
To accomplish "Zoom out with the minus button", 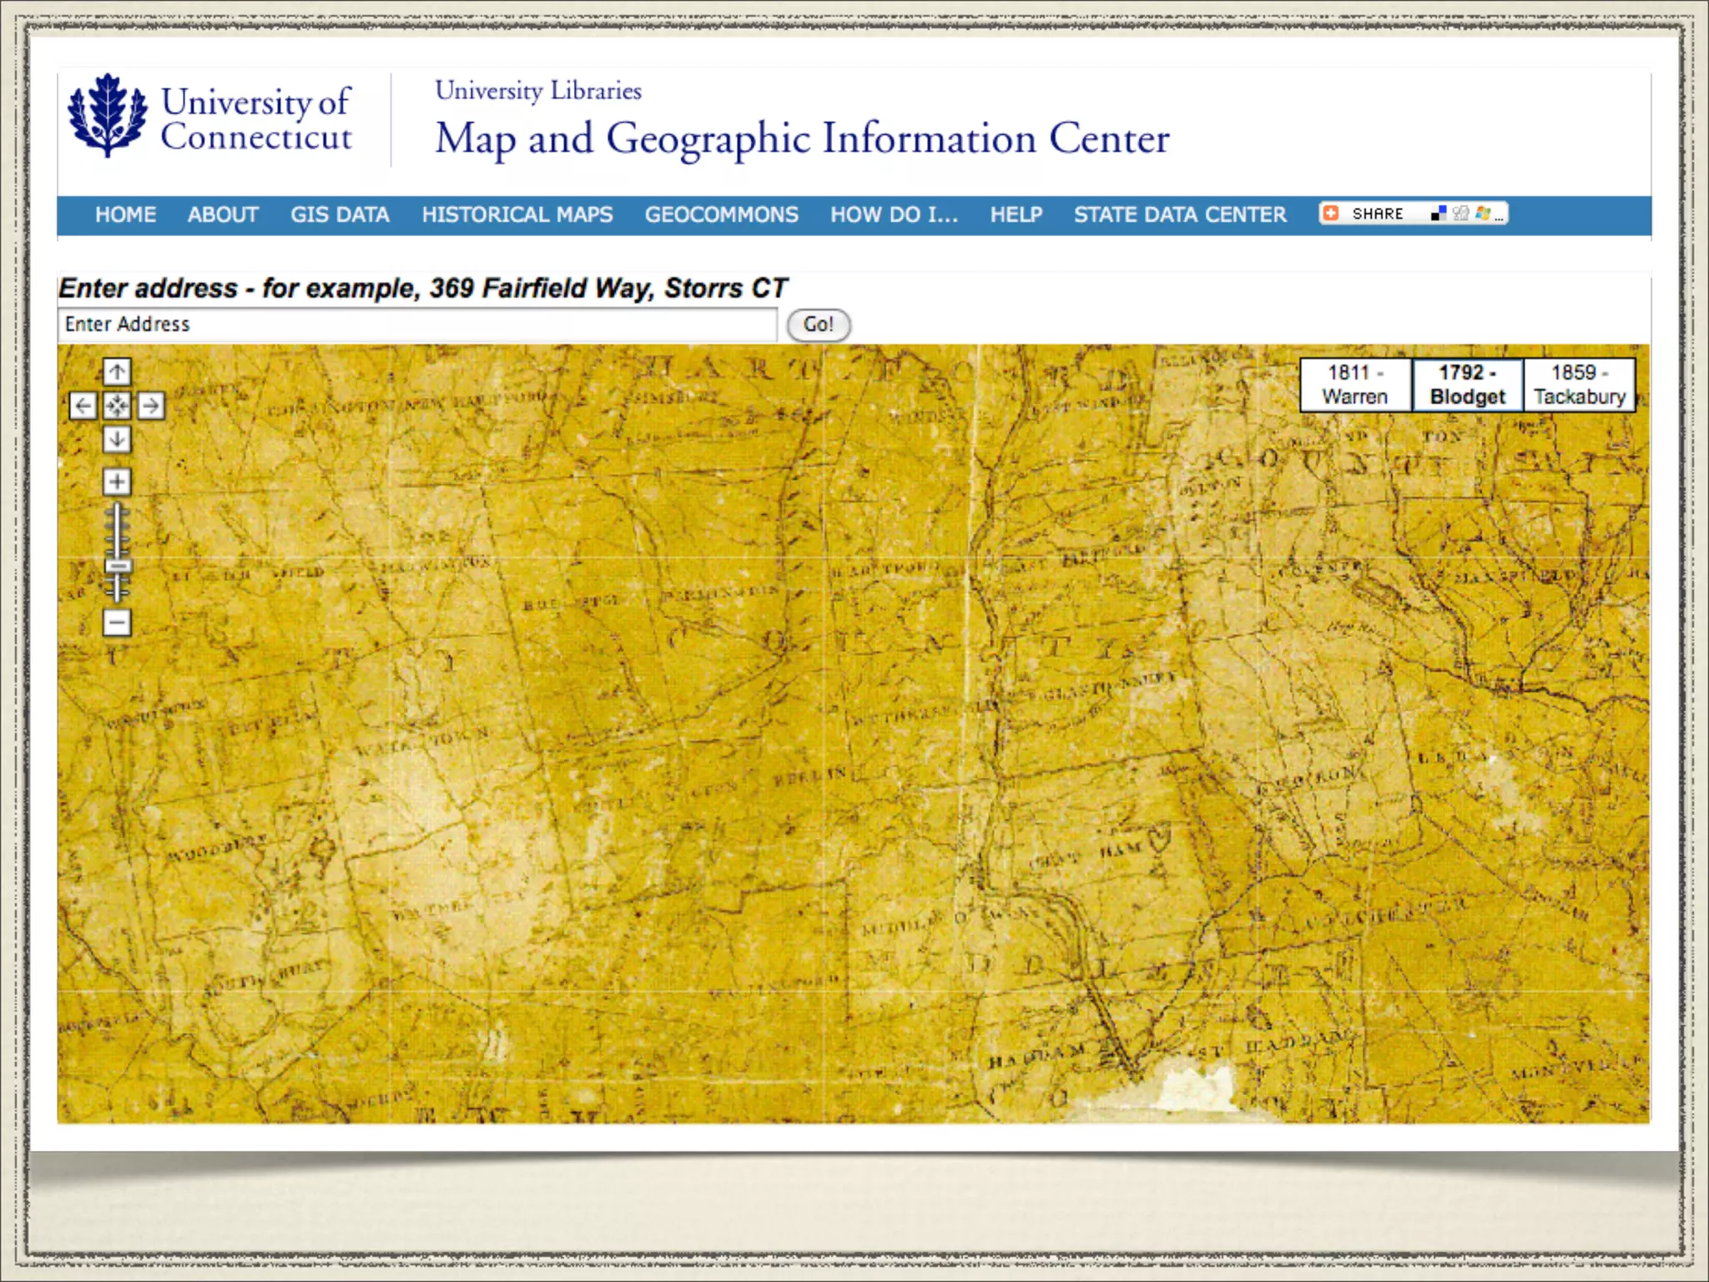I will coord(117,623).
